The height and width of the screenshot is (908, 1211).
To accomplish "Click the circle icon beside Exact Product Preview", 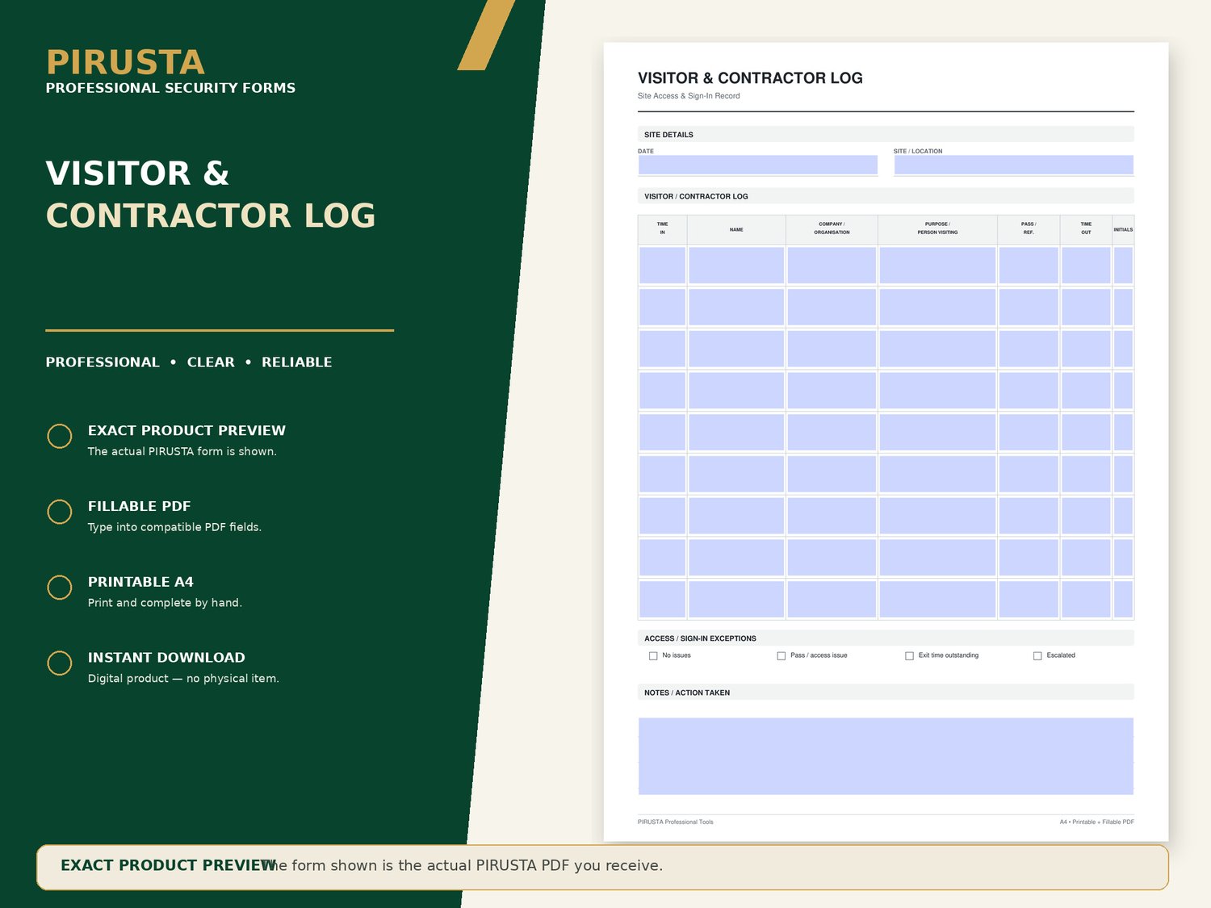I will [60, 436].
